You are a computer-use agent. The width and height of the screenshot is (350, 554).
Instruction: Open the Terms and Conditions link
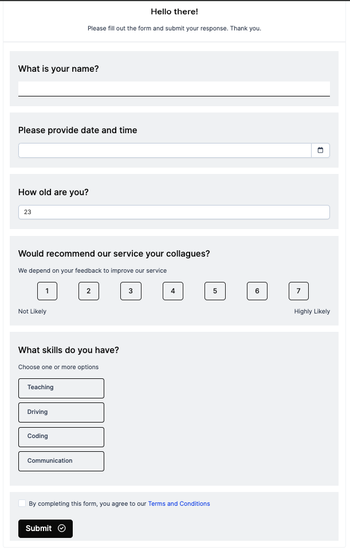[x=179, y=504]
